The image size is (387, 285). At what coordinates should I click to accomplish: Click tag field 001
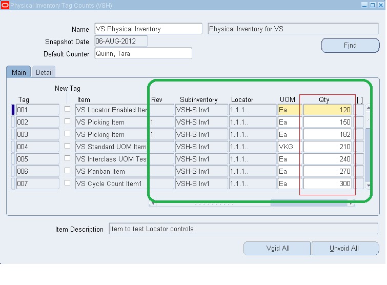point(37,110)
